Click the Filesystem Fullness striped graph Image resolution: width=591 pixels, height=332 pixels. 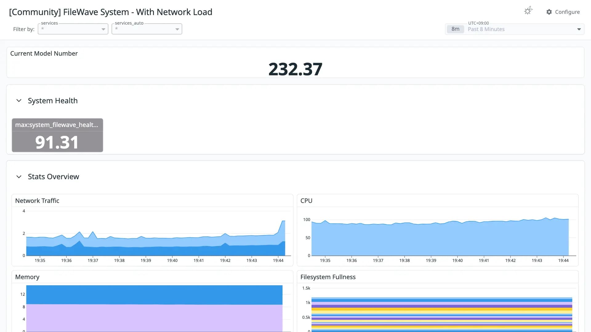(442, 314)
